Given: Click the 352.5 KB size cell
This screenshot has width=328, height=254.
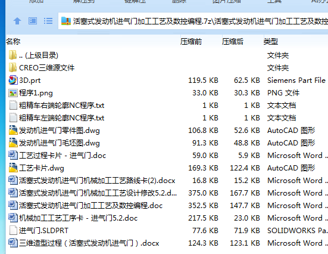Looking at the screenshot, I should (203, 206).
